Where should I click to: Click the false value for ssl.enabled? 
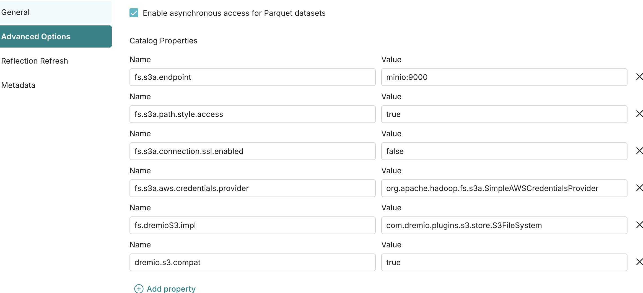504,151
